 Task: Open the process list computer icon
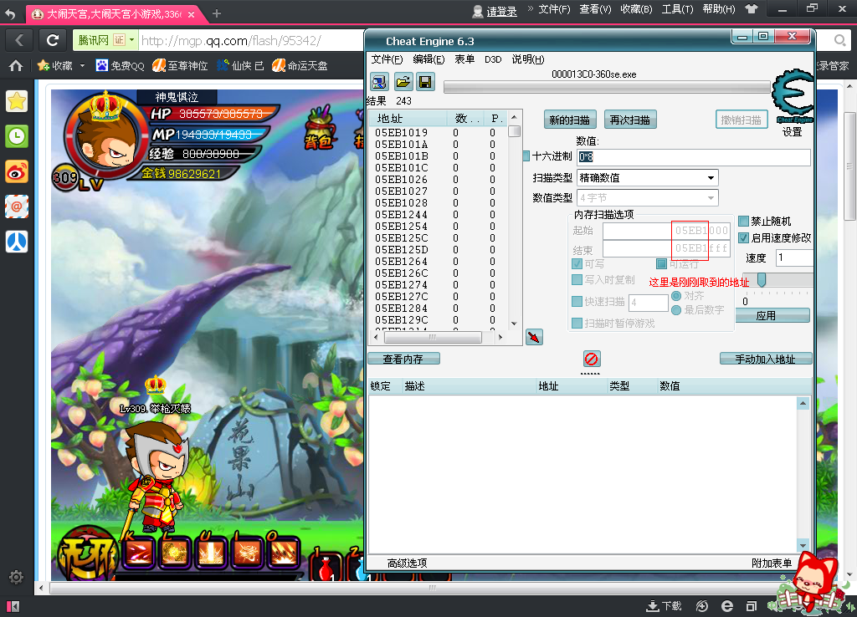tap(379, 82)
